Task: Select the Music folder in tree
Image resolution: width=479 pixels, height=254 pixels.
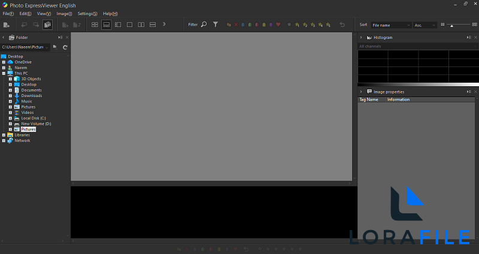Action: click(x=26, y=101)
